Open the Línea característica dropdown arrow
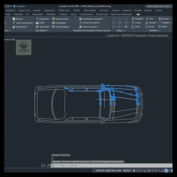Image resolution: width=177 pixels, height=177 pixels. coord(34,23)
